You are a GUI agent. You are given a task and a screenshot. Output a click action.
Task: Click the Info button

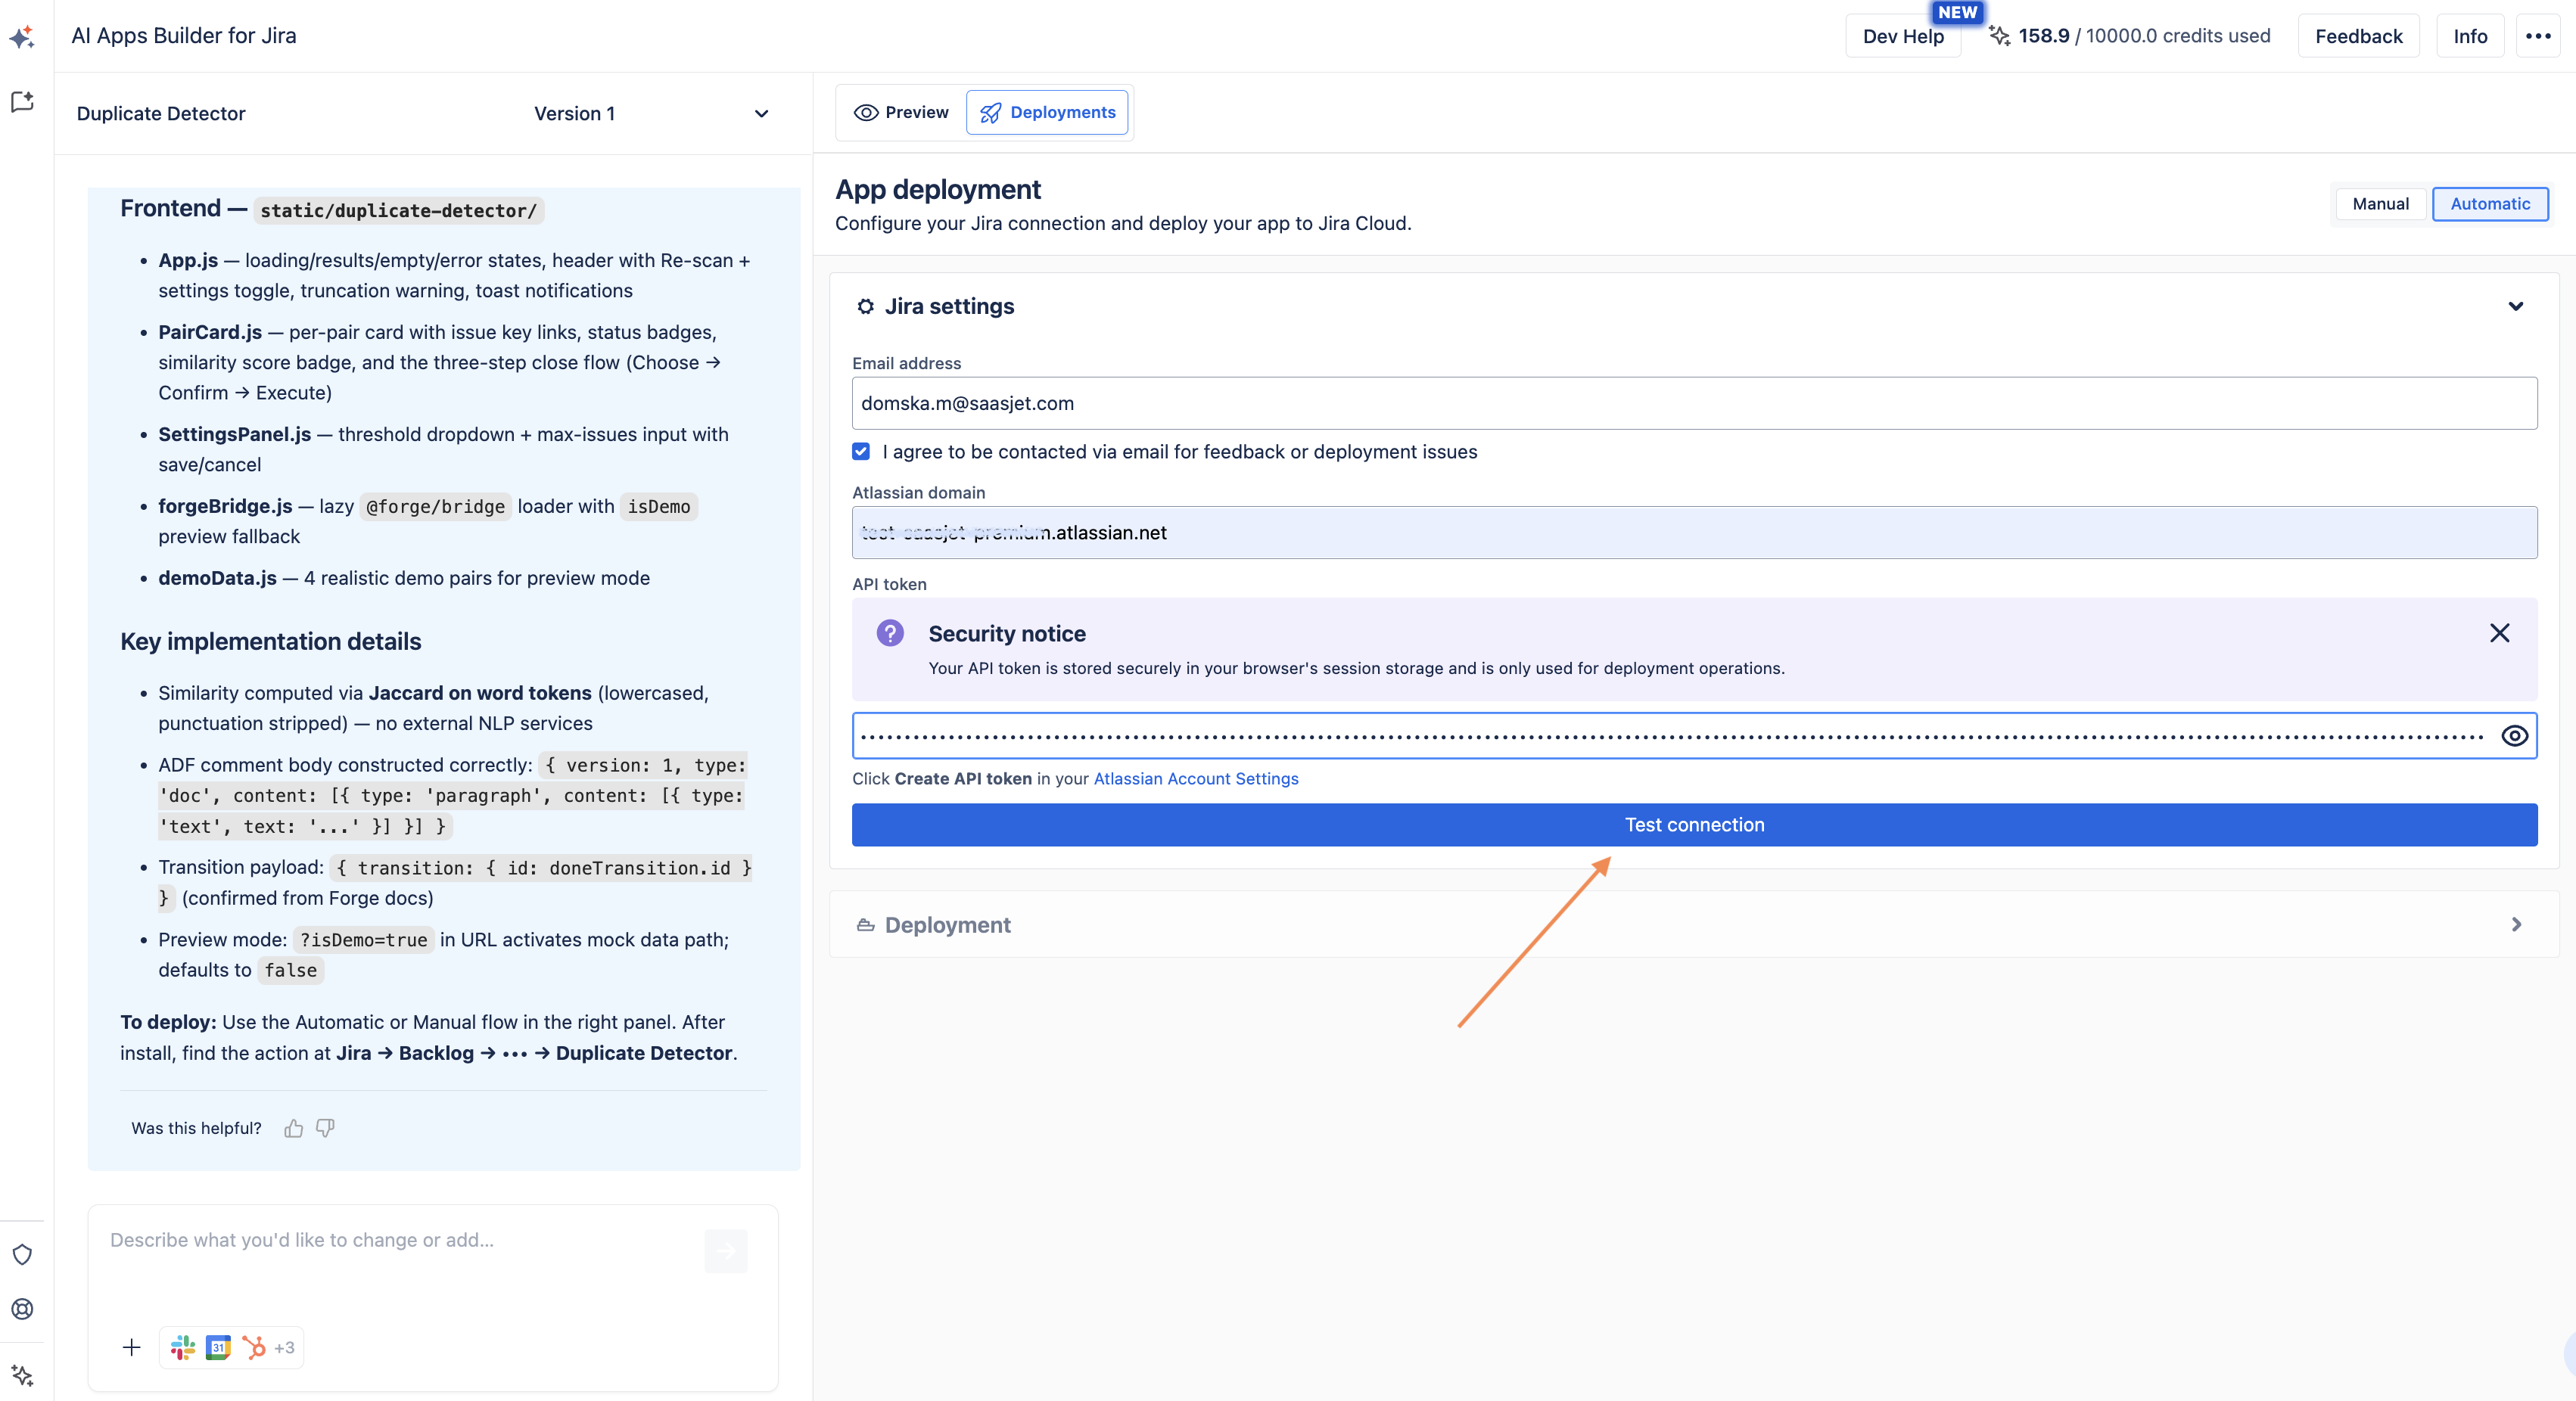point(2470,36)
